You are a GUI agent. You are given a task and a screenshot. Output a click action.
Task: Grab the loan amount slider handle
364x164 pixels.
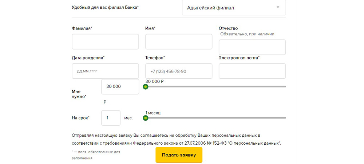[x=146, y=87]
